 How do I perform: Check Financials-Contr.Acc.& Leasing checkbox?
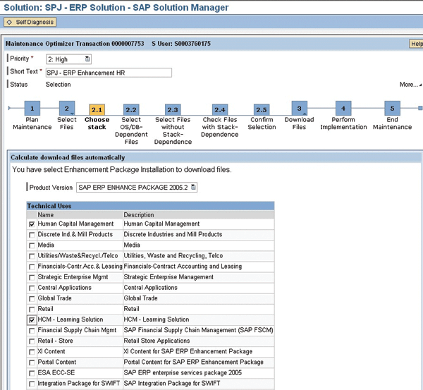32,267
